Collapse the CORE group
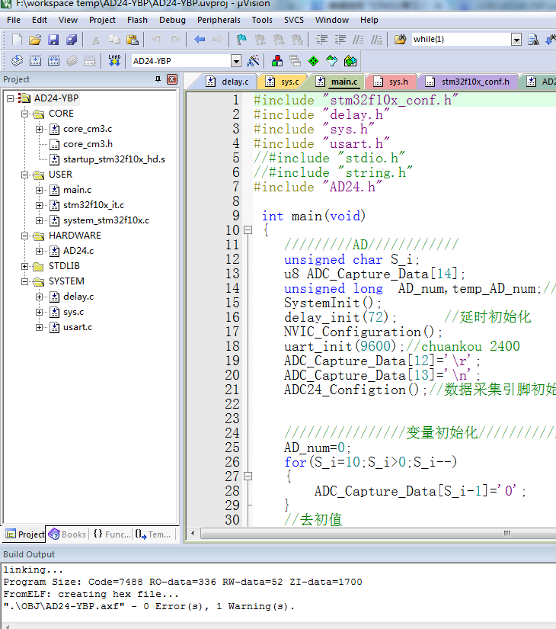The height and width of the screenshot is (629, 556). click(25, 114)
